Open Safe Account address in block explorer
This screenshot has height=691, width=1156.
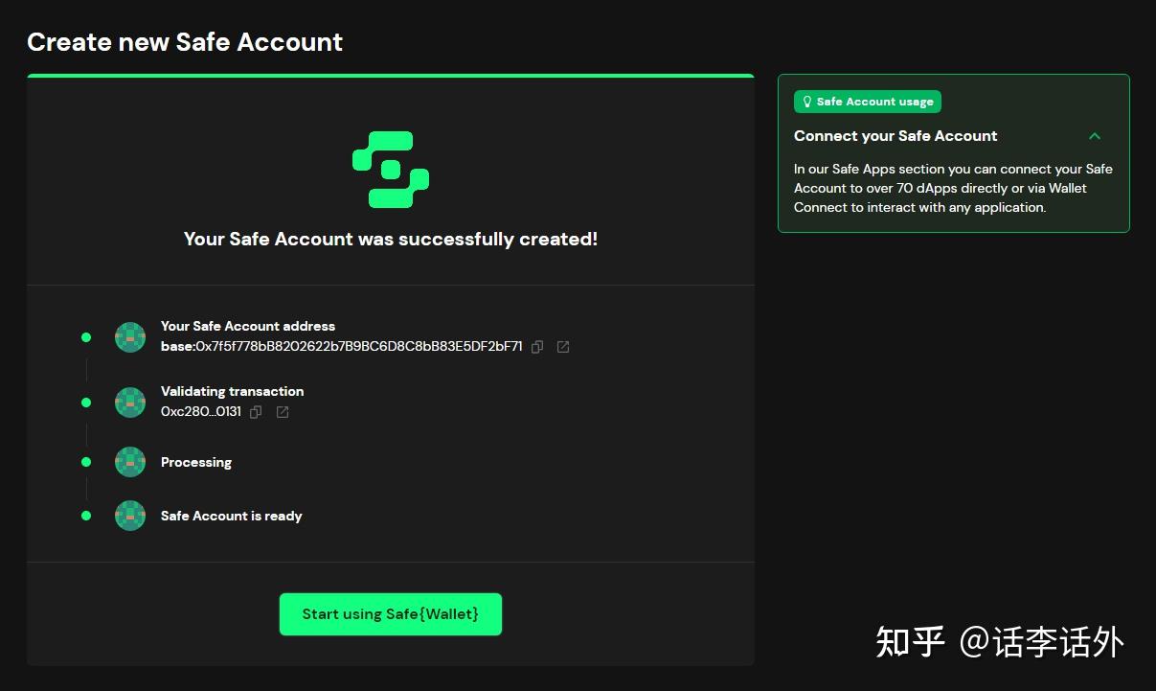click(563, 347)
